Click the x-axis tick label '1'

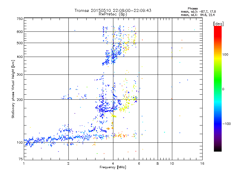(x=24, y=163)
